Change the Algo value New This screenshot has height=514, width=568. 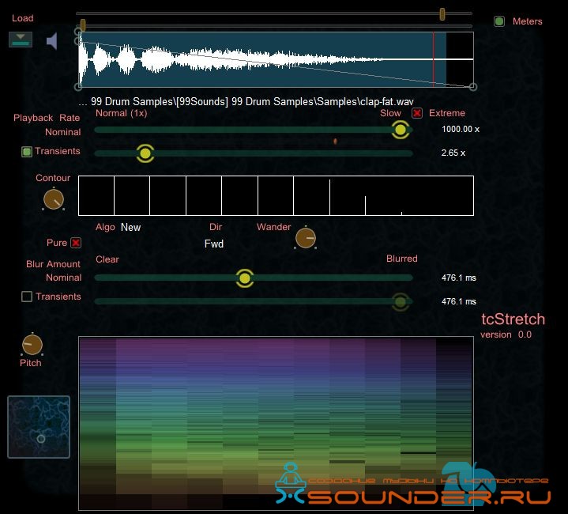click(131, 227)
